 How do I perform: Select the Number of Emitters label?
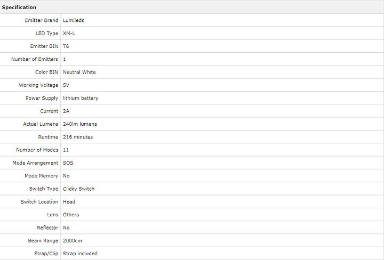[35, 59]
